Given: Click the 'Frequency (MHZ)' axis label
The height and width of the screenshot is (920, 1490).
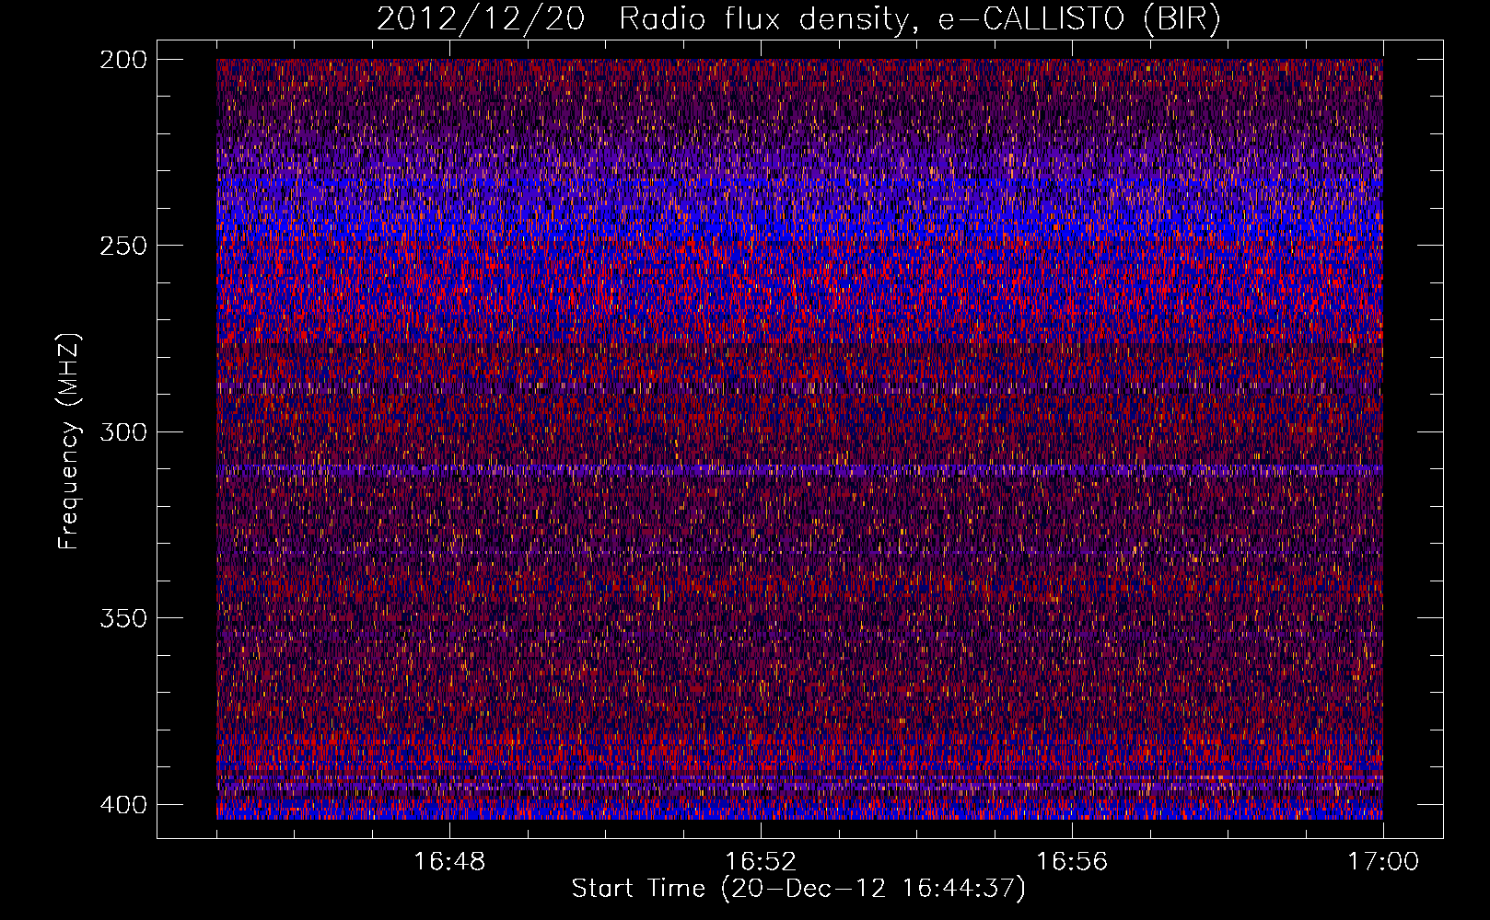Looking at the screenshot, I should pyautogui.click(x=69, y=442).
